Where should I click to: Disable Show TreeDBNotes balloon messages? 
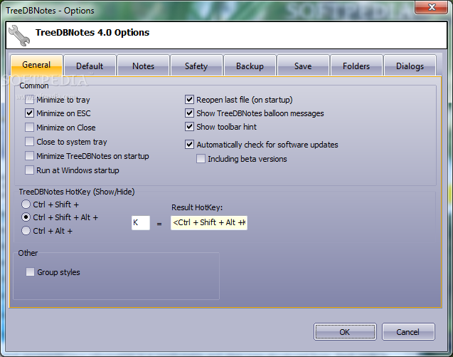point(189,113)
